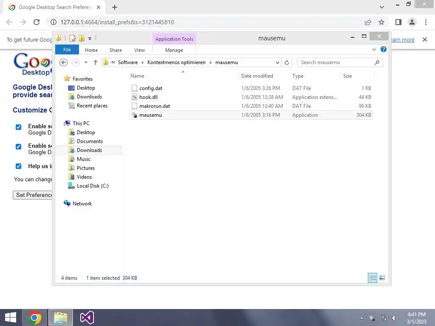This screenshot has height=326, width=435.
Task: Follow the learn more link
Action: click(x=402, y=39)
